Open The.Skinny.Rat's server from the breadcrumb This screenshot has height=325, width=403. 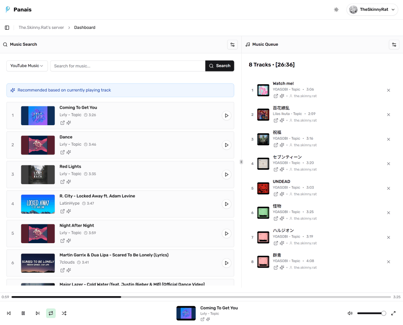[x=40, y=27]
